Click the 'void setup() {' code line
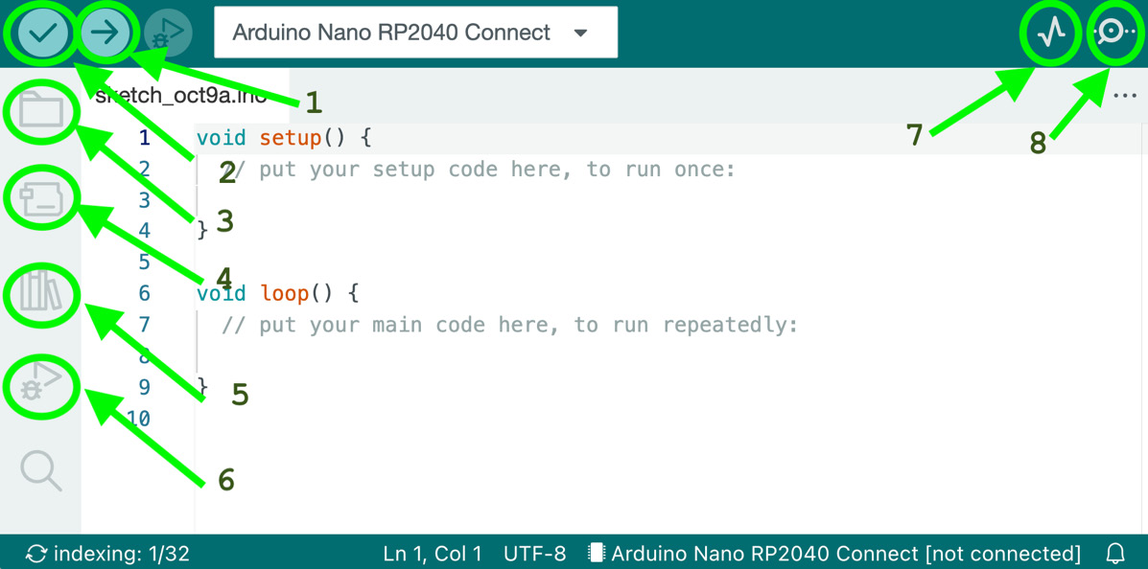The height and width of the screenshot is (569, 1148). coord(285,138)
